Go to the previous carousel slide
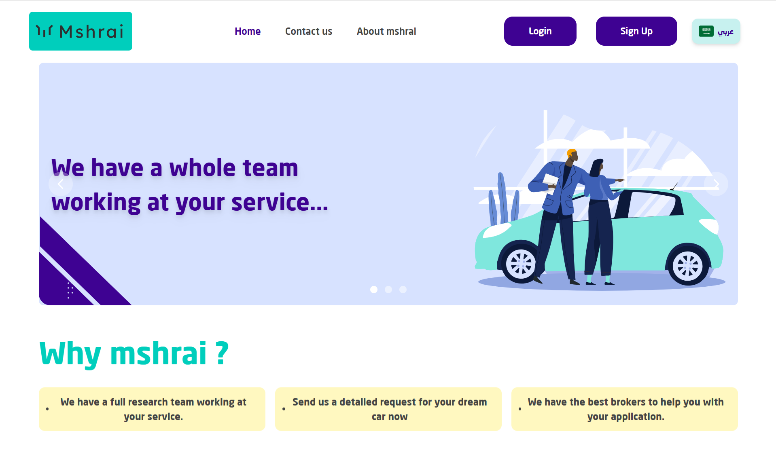776x461 pixels. pos(61,184)
